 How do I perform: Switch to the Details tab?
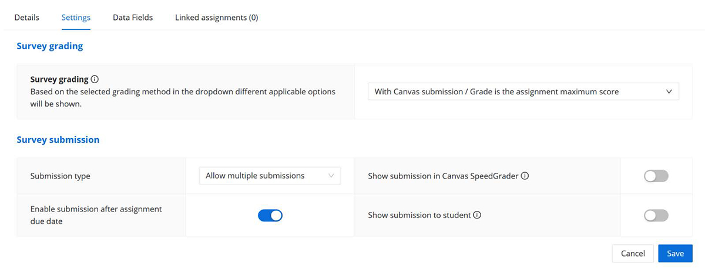tap(27, 18)
